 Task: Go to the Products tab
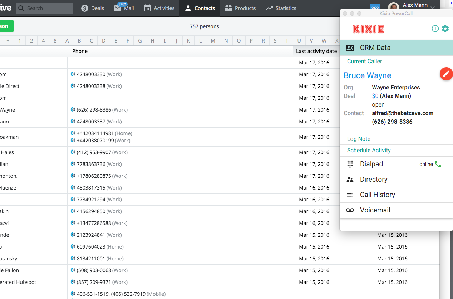pos(240,8)
